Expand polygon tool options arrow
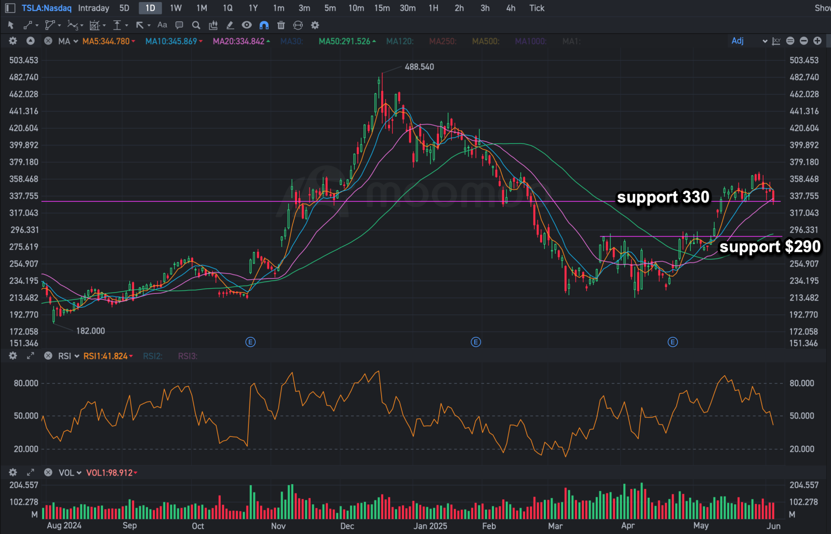 pyautogui.click(x=59, y=25)
